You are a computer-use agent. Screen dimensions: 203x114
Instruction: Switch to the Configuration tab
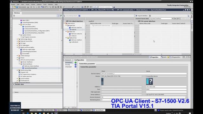[79, 60]
